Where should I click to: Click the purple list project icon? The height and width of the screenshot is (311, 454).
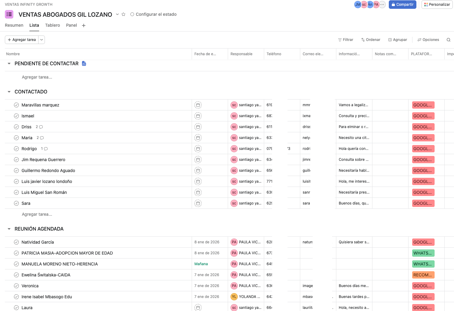9,14
